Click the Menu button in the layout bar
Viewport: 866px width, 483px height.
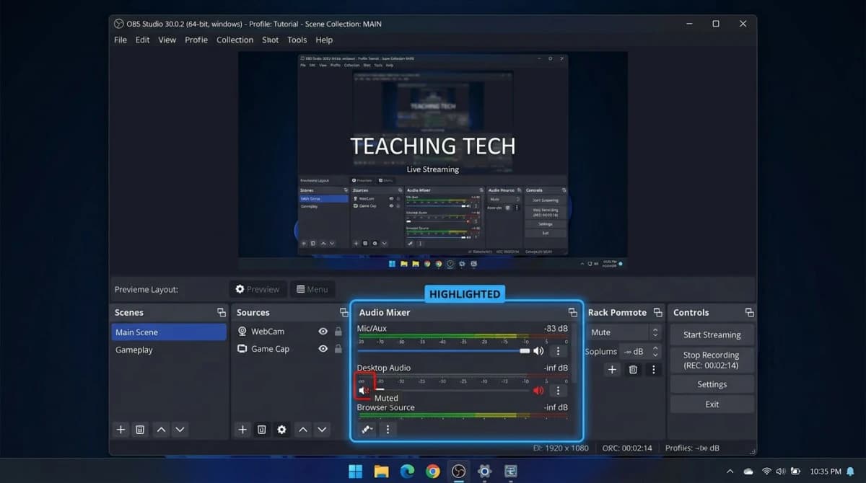[x=313, y=289]
